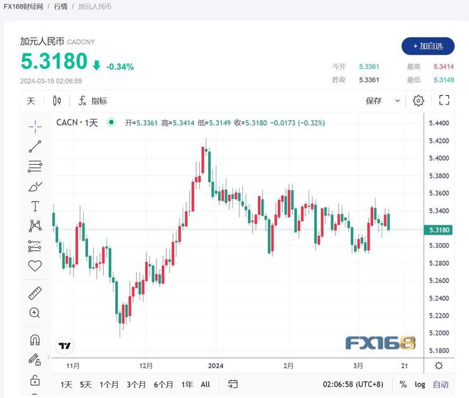Select the trend line drawing tool
469x398 pixels.
[x=35, y=146]
